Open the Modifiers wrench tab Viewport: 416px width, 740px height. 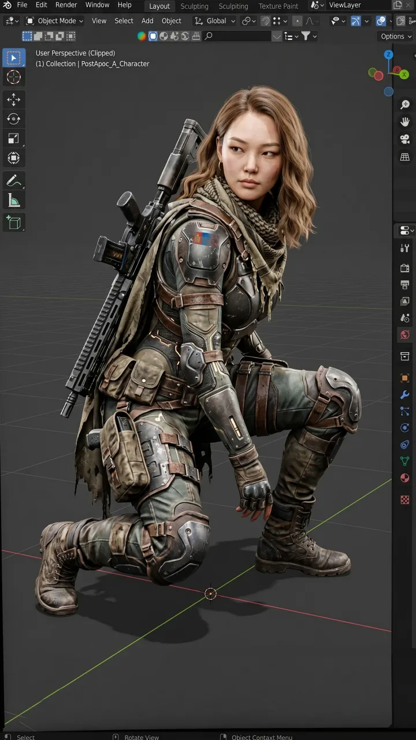(x=405, y=395)
